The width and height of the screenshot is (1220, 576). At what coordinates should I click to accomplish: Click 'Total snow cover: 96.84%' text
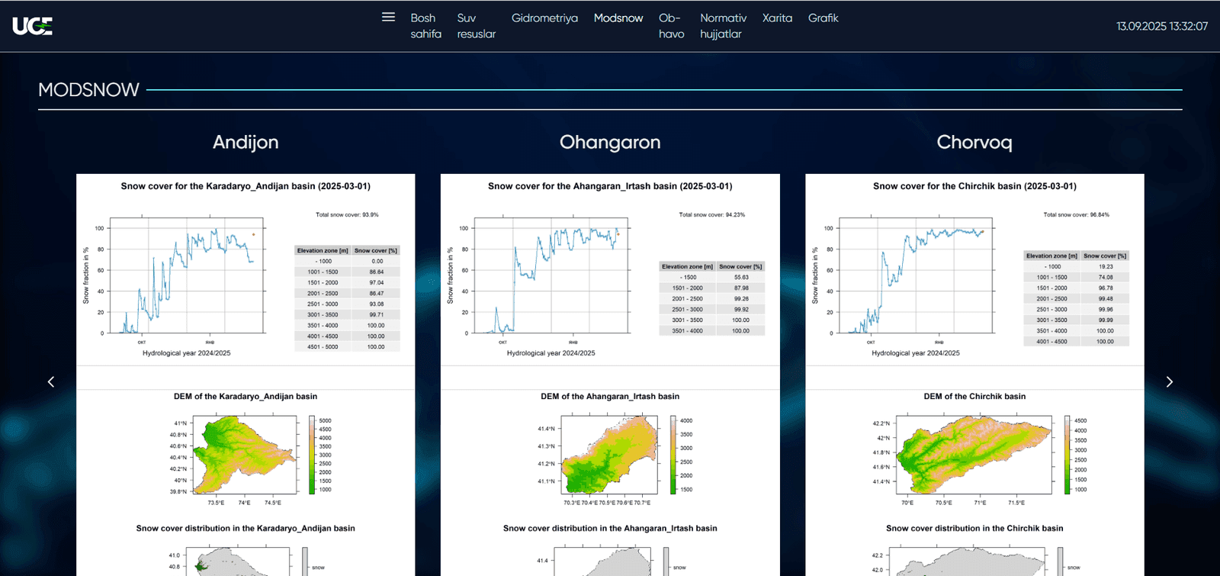(1077, 215)
